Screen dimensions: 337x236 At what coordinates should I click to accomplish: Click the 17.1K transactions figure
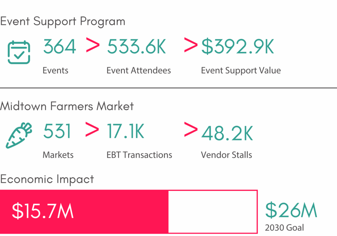pos(125,131)
